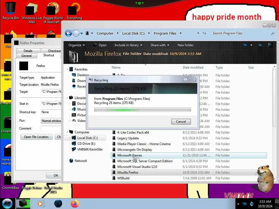Click Open File Location button
The width and height of the screenshot is (279, 209).
36,137
